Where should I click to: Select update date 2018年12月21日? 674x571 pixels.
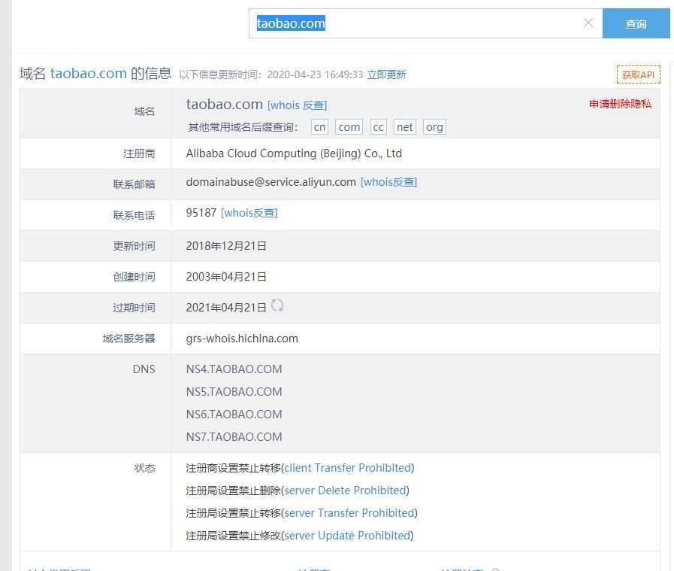tap(226, 246)
